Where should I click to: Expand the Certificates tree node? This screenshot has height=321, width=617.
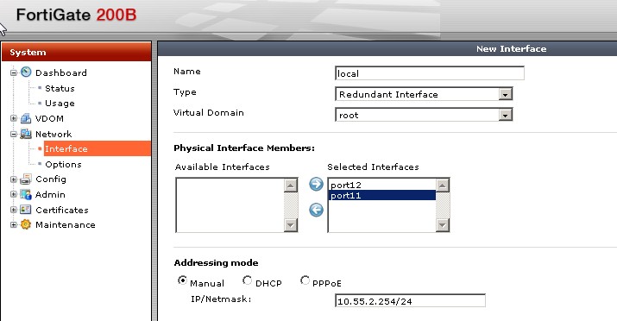pyautogui.click(x=14, y=210)
